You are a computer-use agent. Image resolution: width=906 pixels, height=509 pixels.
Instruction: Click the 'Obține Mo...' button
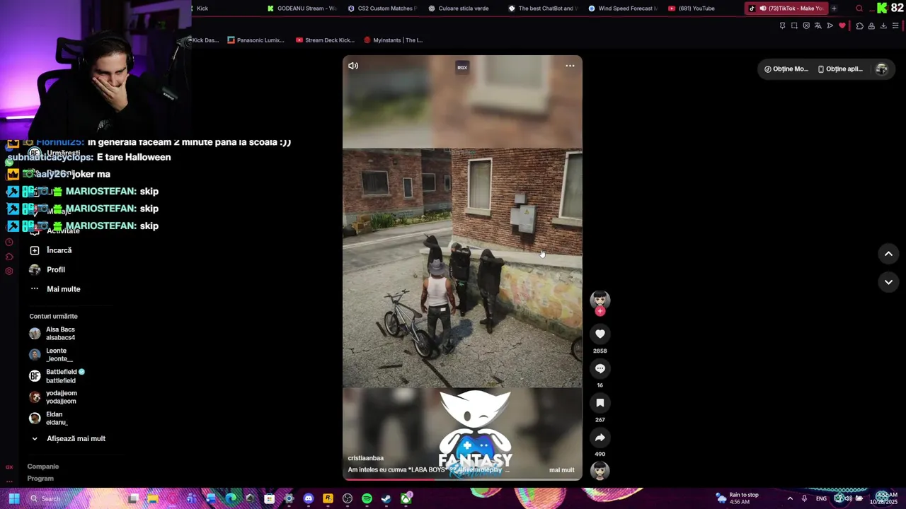[x=786, y=69]
